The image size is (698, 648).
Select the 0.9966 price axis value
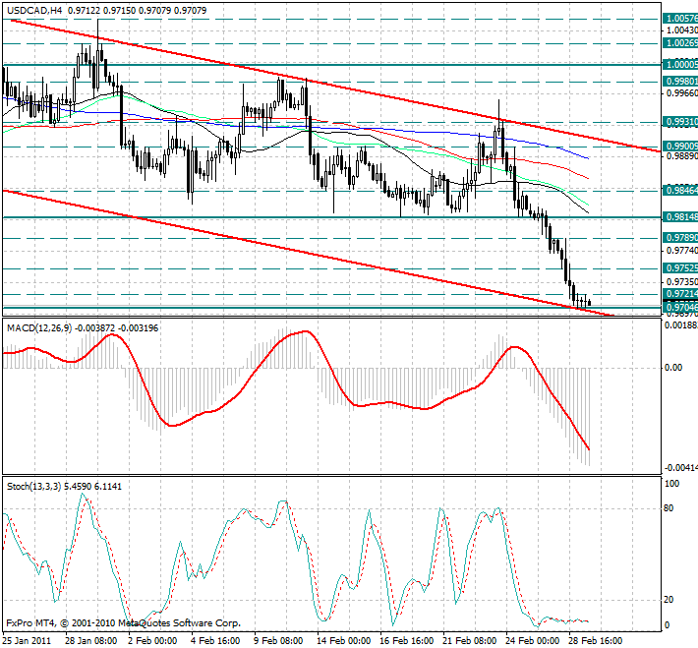[681, 93]
